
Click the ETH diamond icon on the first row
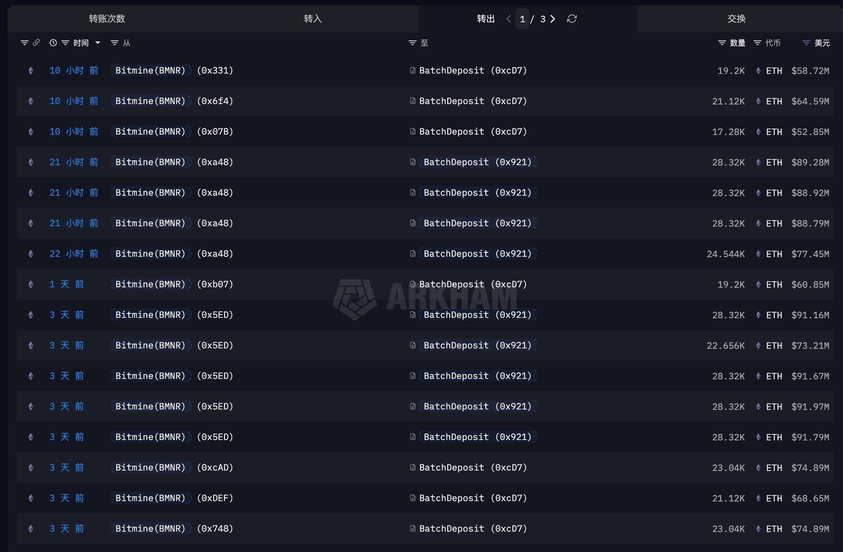(x=31, y=71)
